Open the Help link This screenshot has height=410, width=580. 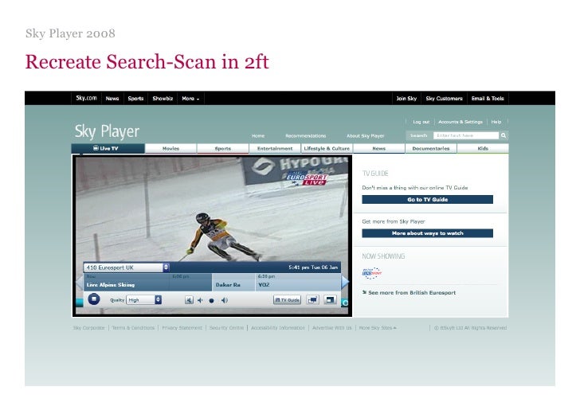pyautogui.click(x=496, y=122)
